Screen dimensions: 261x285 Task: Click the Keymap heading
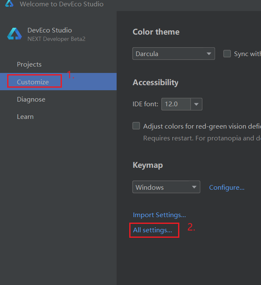click(148, 165)
